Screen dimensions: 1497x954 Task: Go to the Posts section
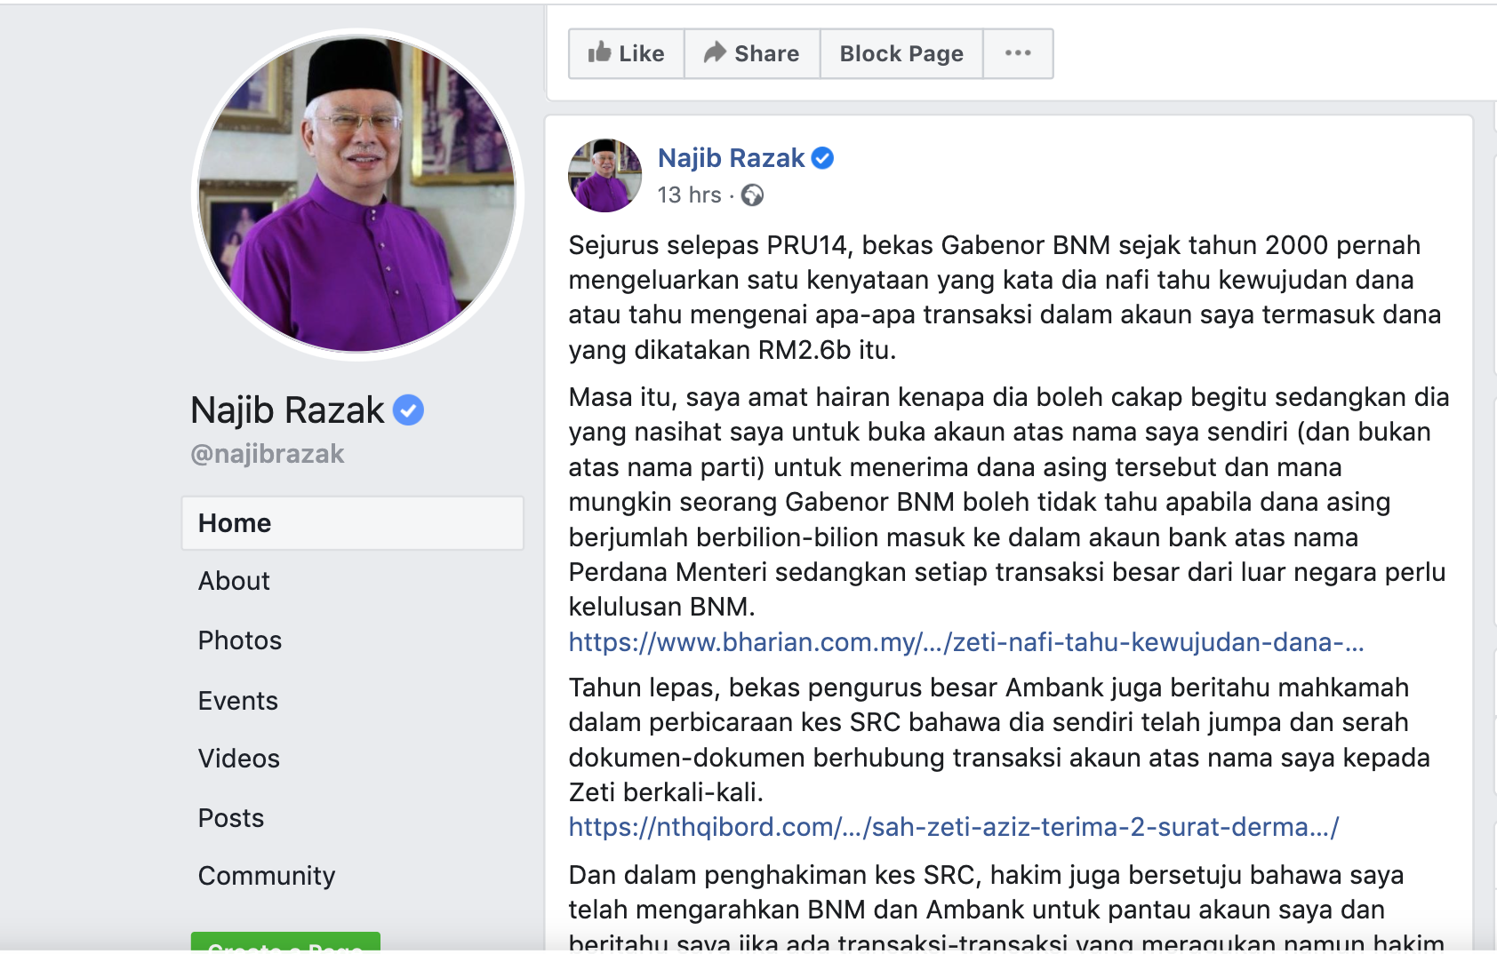pyautogui.click(x=231, y=818)
